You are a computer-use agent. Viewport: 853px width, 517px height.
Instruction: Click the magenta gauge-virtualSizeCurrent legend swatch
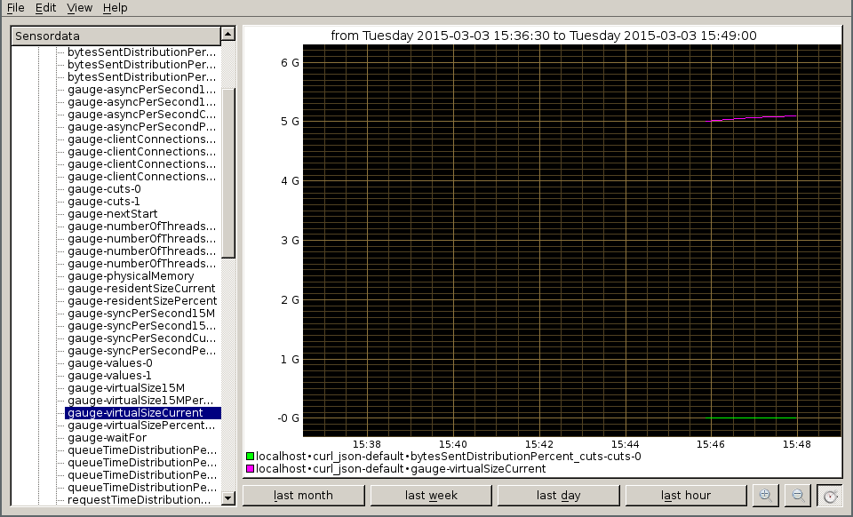(x=250, y=469)
